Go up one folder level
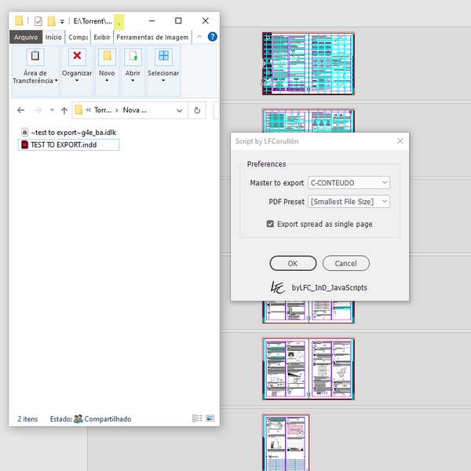 click(64, 110)
